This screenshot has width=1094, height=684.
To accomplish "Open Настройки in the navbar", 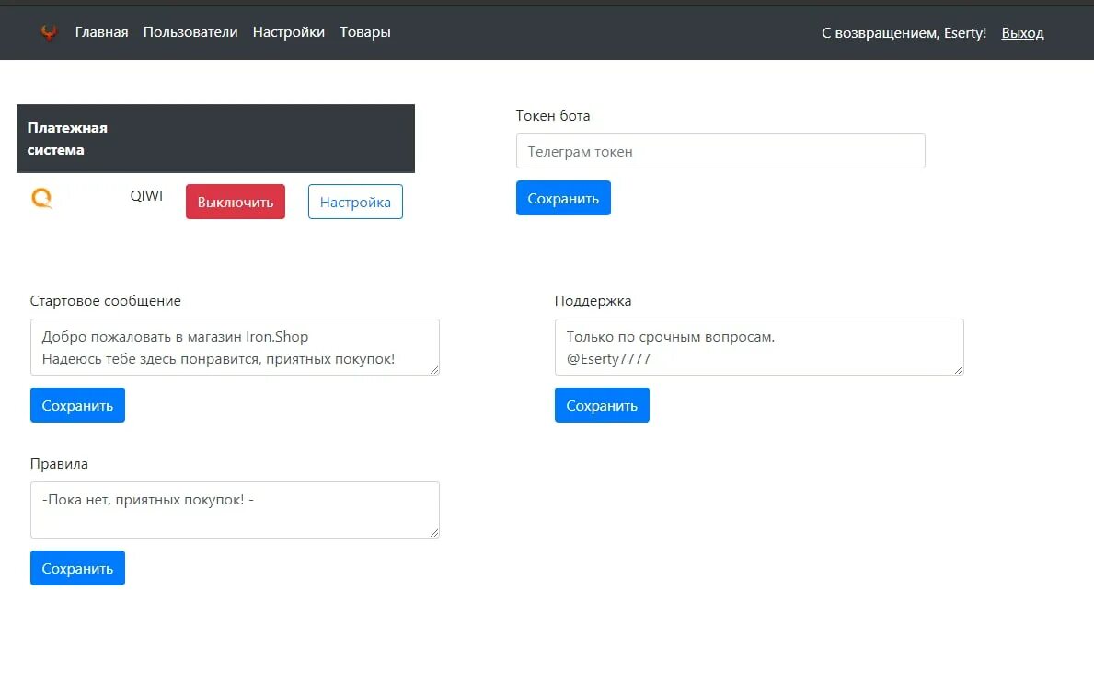I will 289,32.
